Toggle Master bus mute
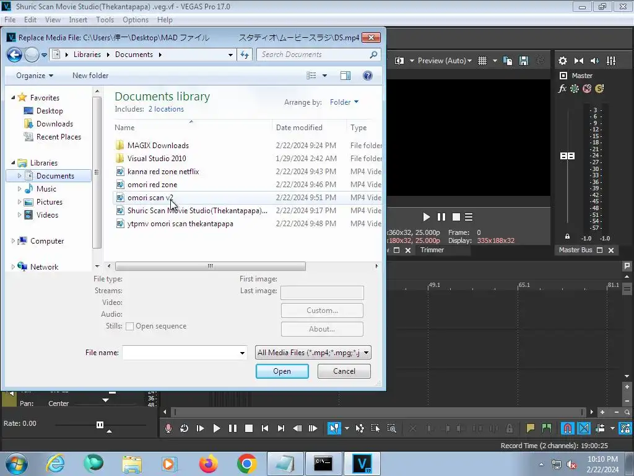 coord(587,89)
